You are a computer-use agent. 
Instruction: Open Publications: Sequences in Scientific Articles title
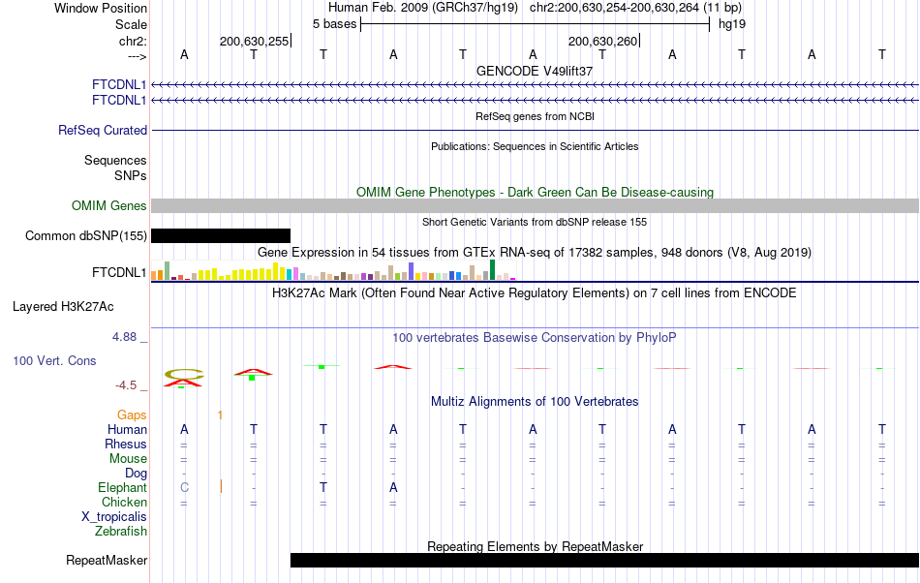coord(535,146)
